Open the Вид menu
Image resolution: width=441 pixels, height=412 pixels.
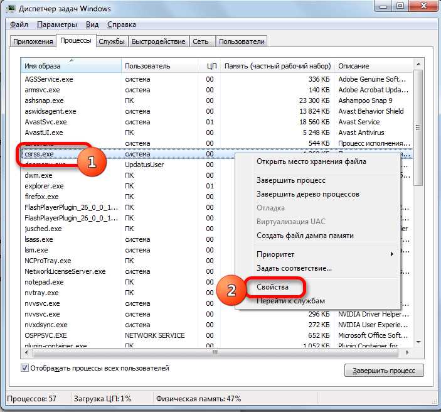click(x=92, y=24)
